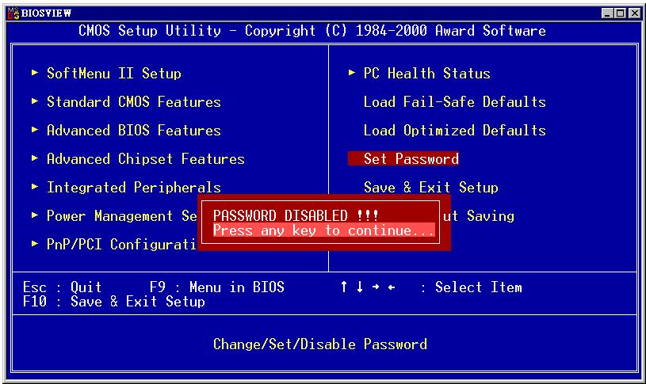Click the down arrow key symbol
Image resolution: width=646 pixels, height=384 pixels.
(360, 287)
